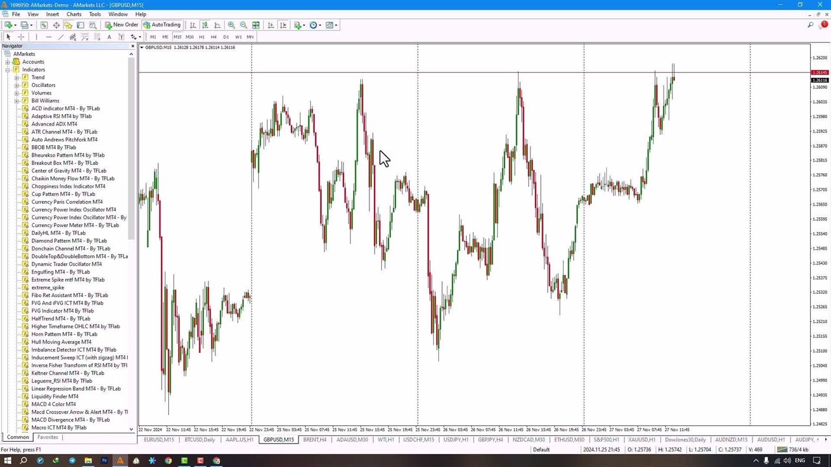Open the Charts menu
This screenshot has height=467, width=831.
click(x=74, y=14)
